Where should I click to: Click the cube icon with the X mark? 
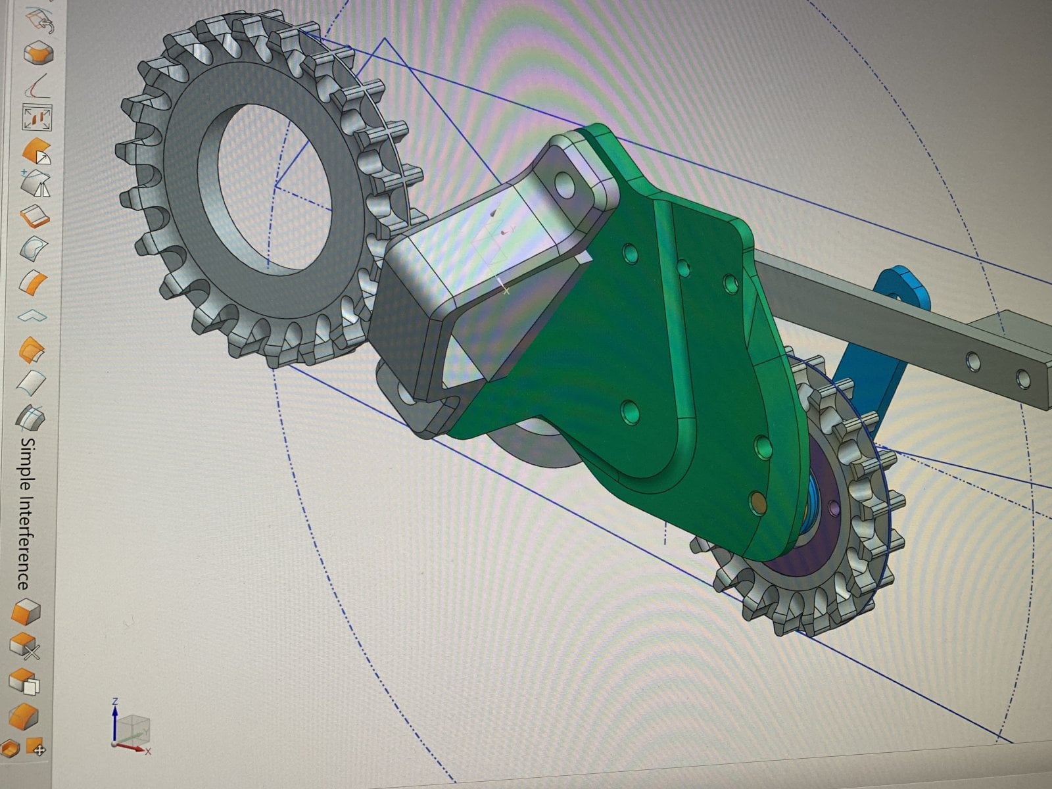point(25,646)
